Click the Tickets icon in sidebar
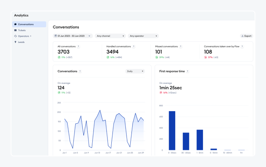266x167 pixels. coord(15,30)
